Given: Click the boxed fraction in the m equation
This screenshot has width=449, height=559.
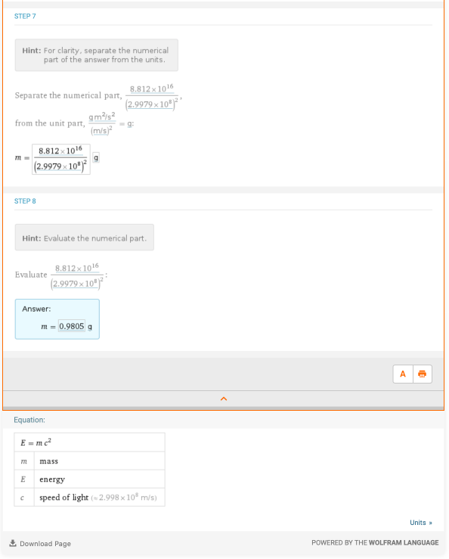Looking at the screenshot, I should point(61,159).
